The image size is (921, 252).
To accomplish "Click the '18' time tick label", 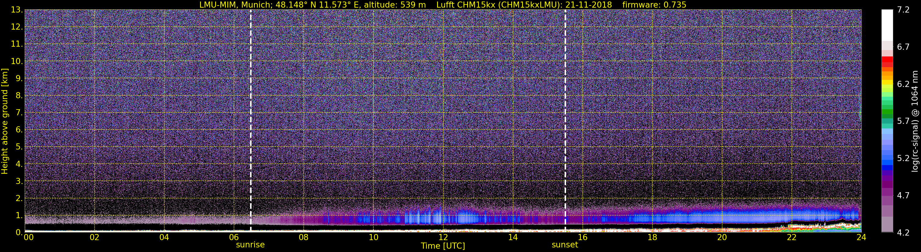I will pyautogui.click(x=652, y=237).
